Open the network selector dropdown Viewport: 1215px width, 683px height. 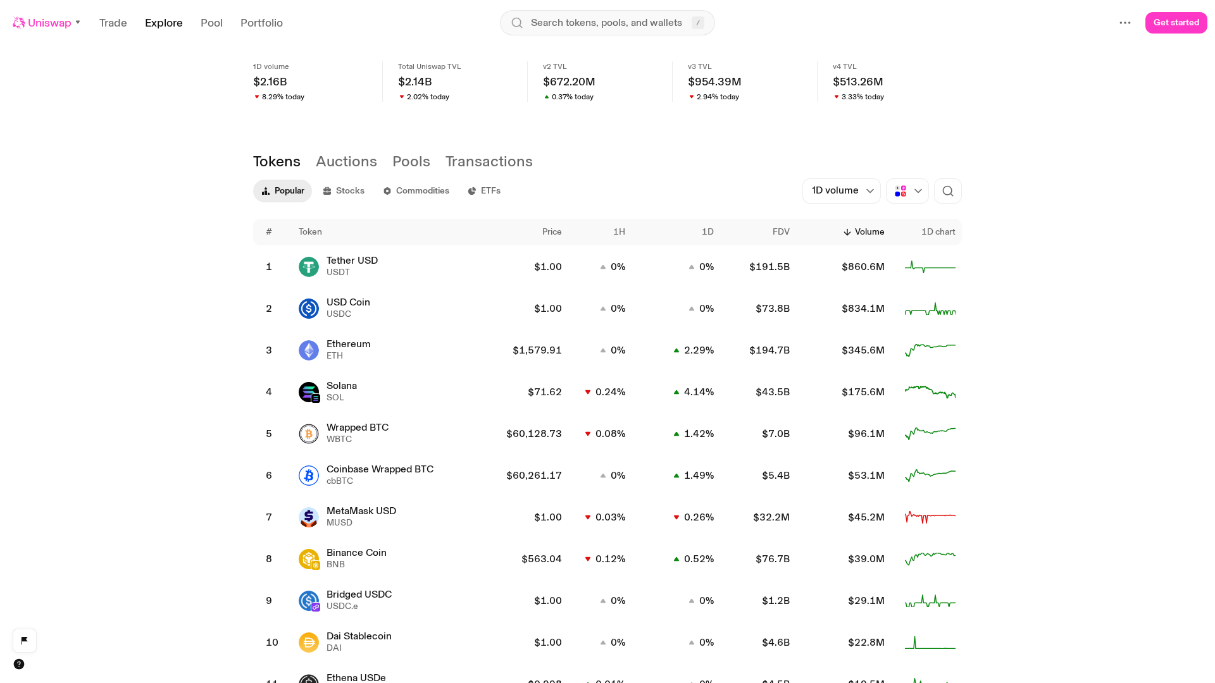[907, 191]
